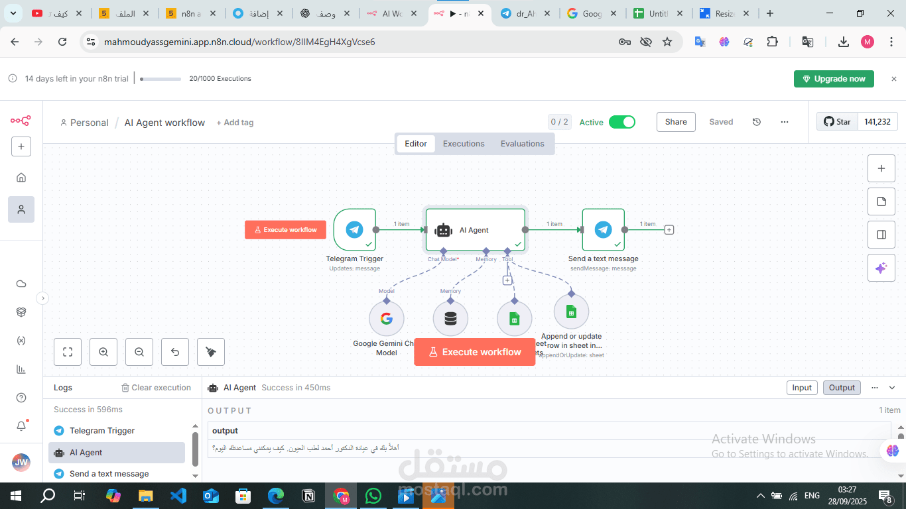Click the tidy up workflow brush button
This screenshot has width=906, height=509.
coord(211,352)
